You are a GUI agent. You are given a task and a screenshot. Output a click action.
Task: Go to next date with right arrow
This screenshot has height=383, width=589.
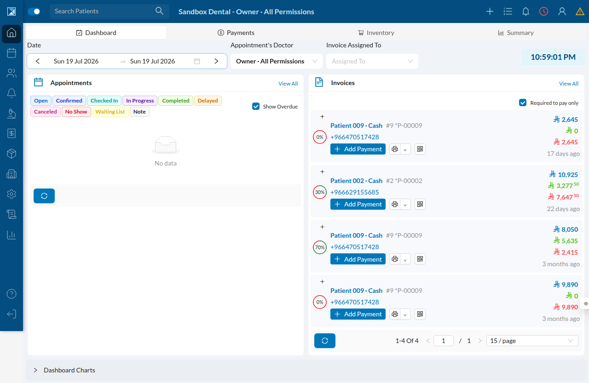(216, 61)
